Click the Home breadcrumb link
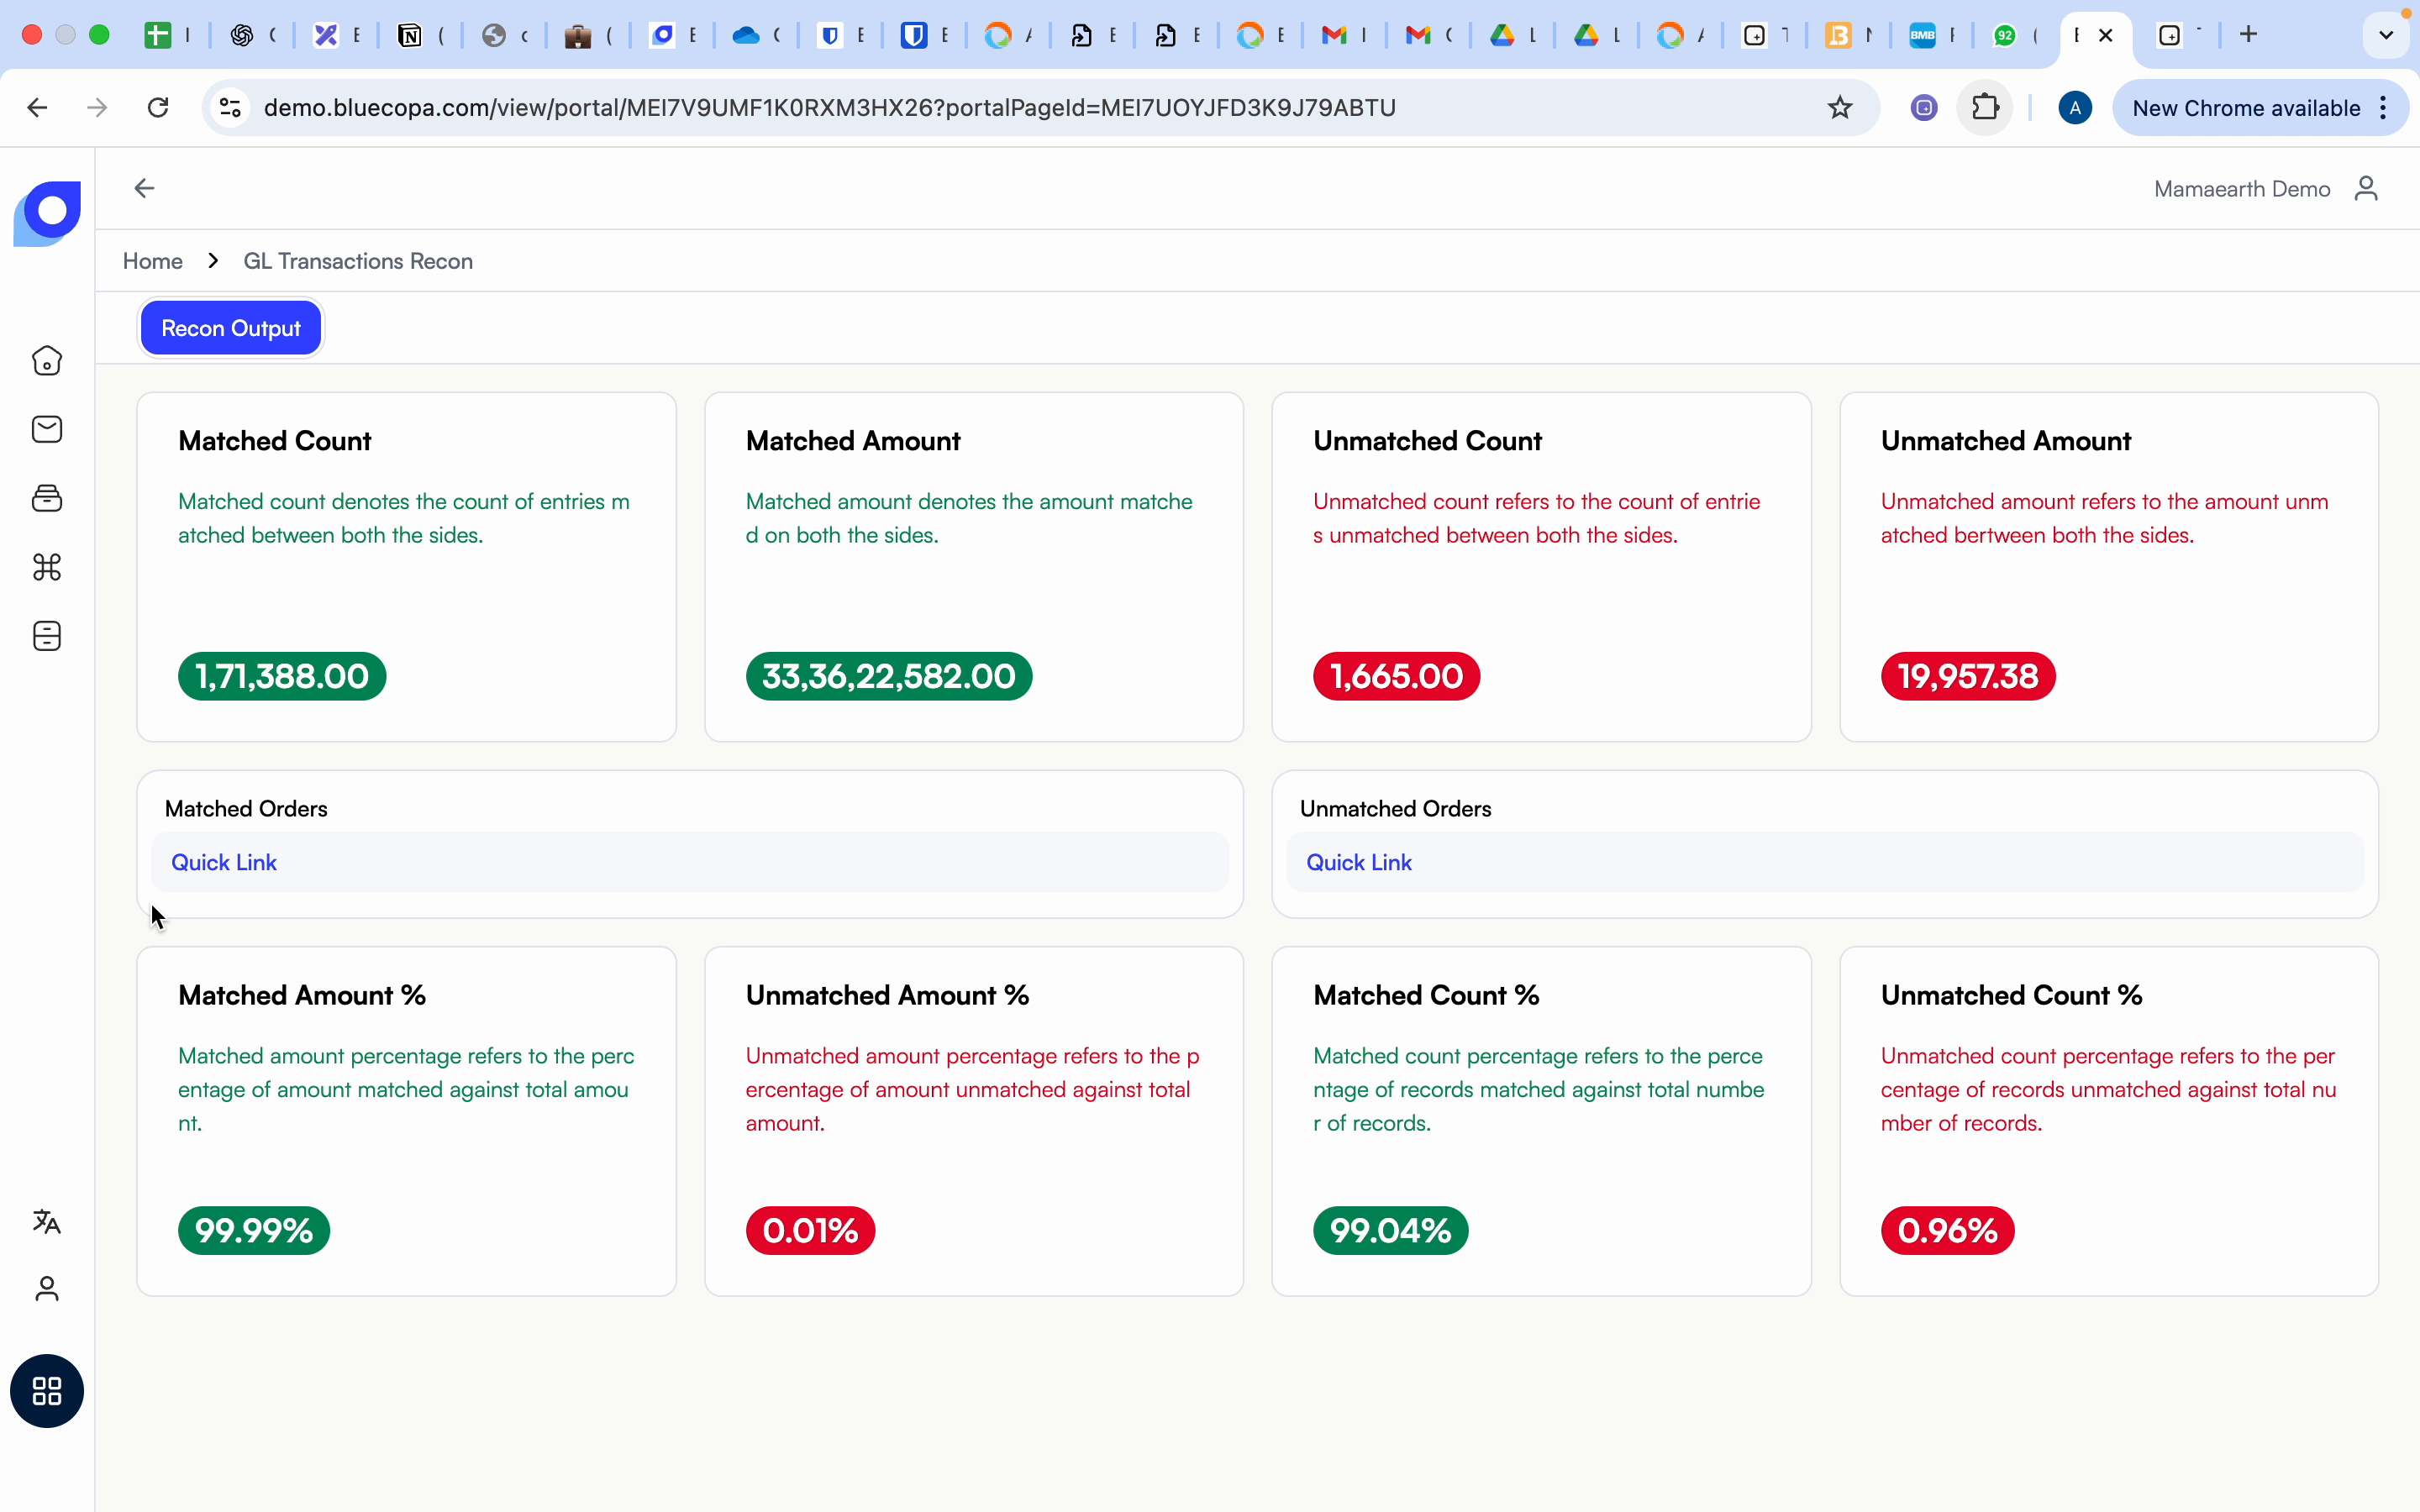The image size is (2420, 1512). 152,261
